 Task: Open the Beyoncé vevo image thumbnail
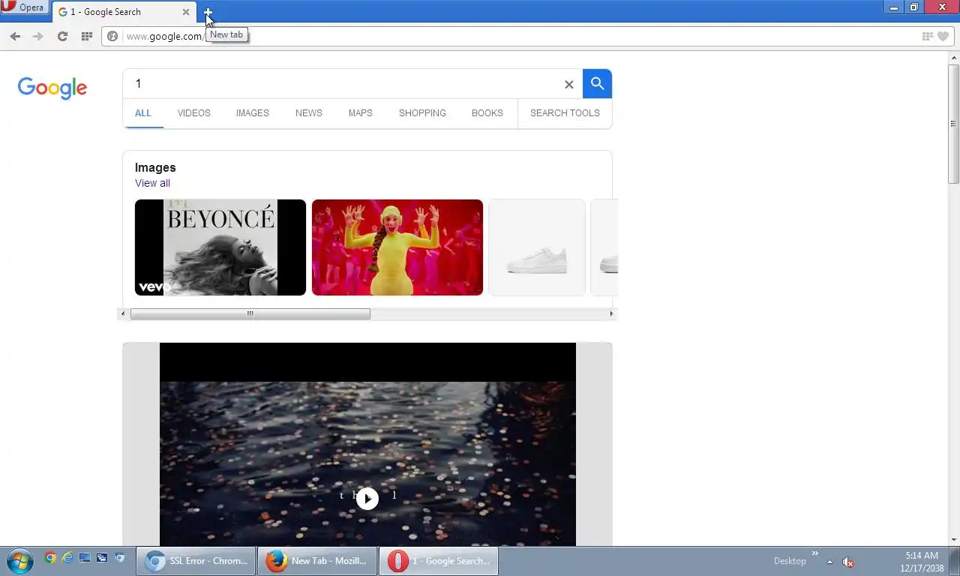tap(220, 247)
